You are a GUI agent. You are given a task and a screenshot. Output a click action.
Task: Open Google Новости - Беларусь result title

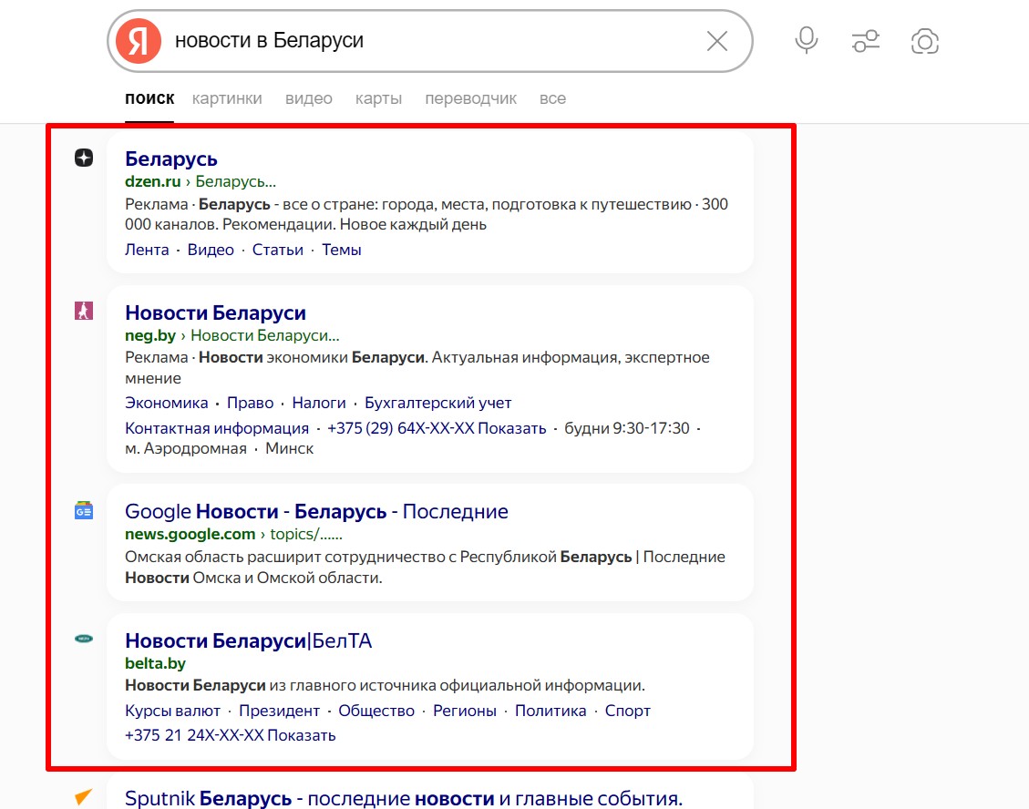tap(316, 511)
